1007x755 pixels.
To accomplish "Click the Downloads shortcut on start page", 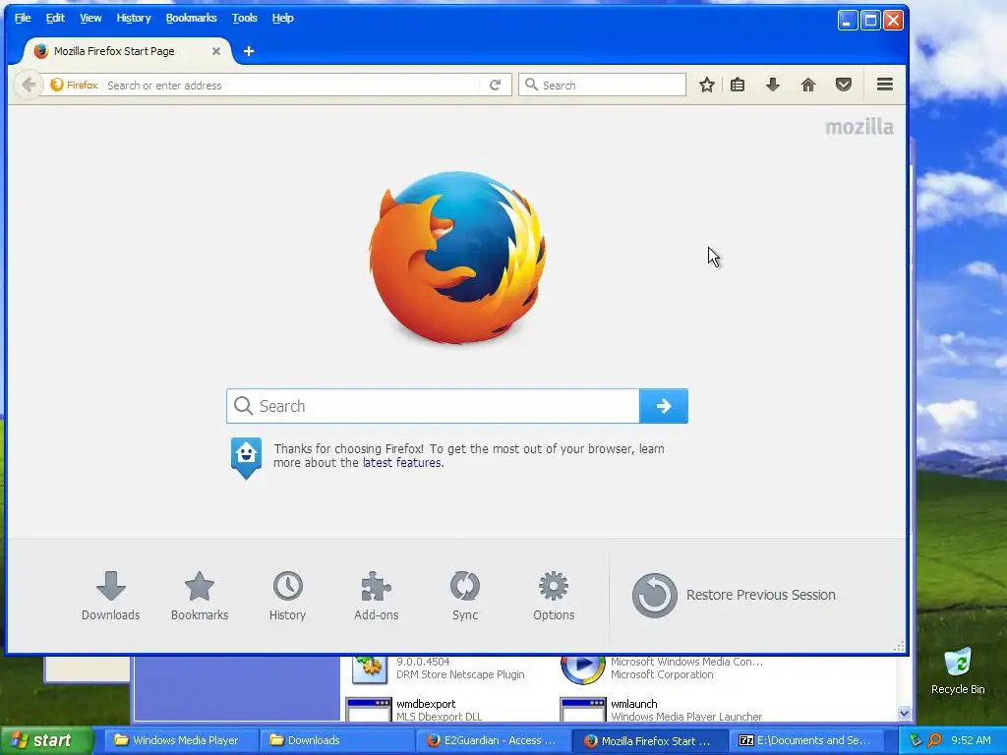I will pos(110,596).
